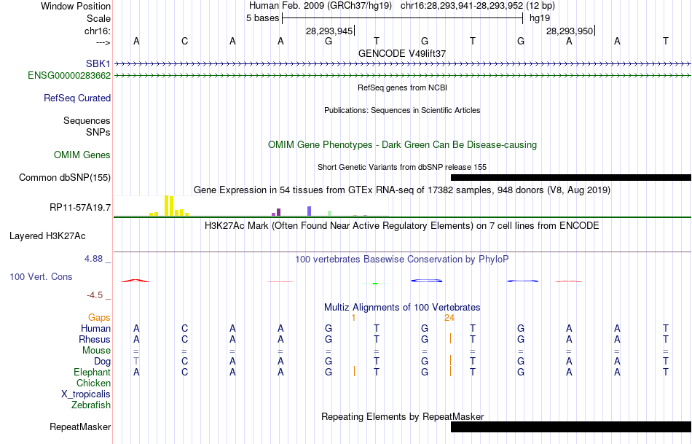Click Short Genetic Variants from dbSNP title

pyautogui.click(x=402, y=167)
